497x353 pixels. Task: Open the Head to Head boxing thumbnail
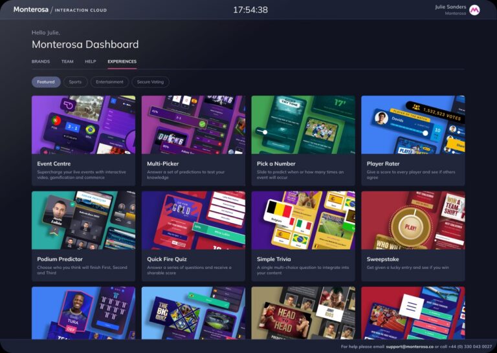304,313
